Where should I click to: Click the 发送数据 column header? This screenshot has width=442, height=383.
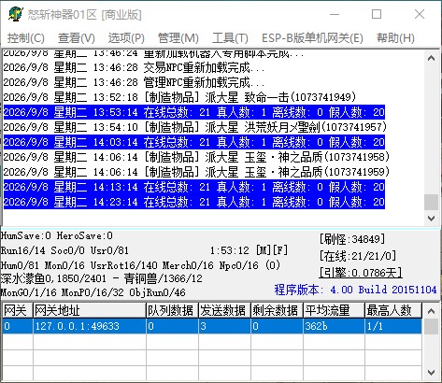[x=224, y=310]
